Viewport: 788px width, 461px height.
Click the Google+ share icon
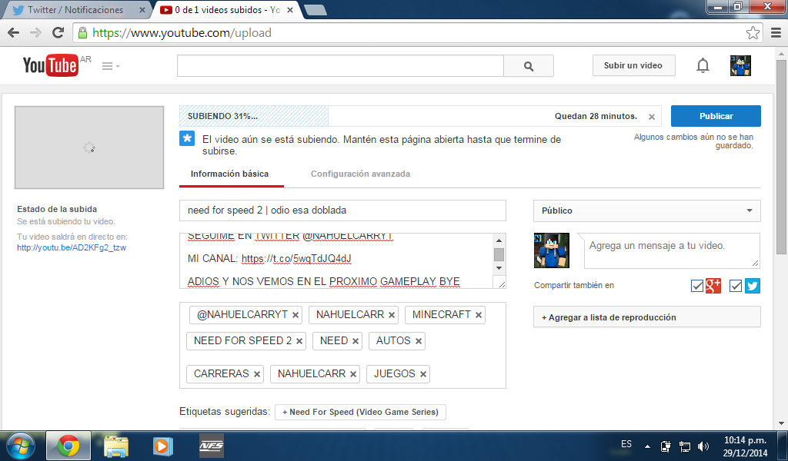coord(713,285)
